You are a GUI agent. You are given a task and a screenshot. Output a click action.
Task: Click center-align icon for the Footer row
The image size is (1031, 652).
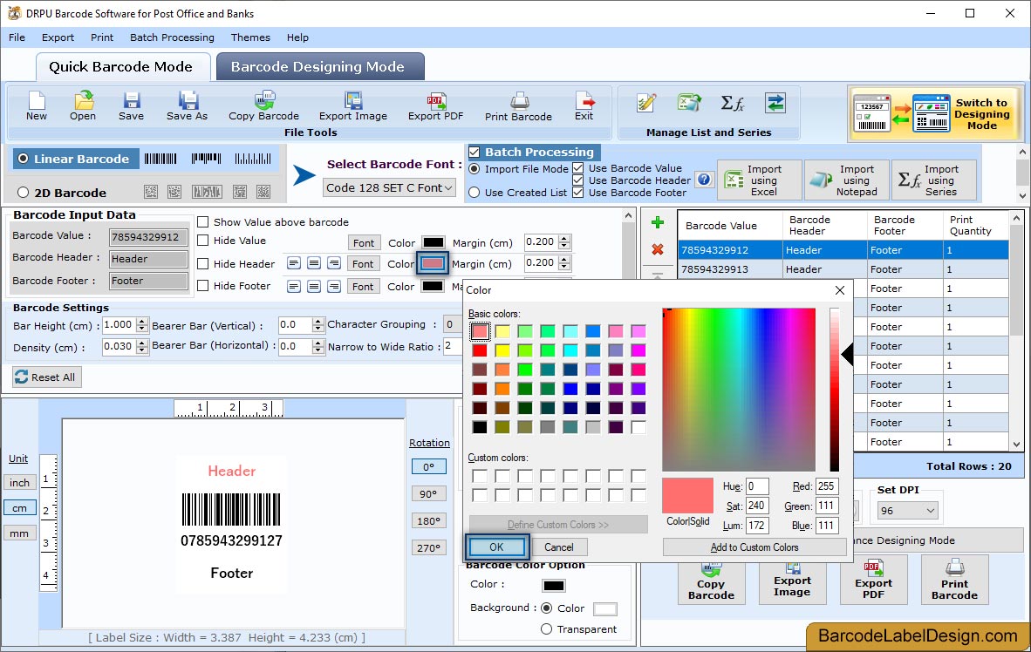point(314,286)
